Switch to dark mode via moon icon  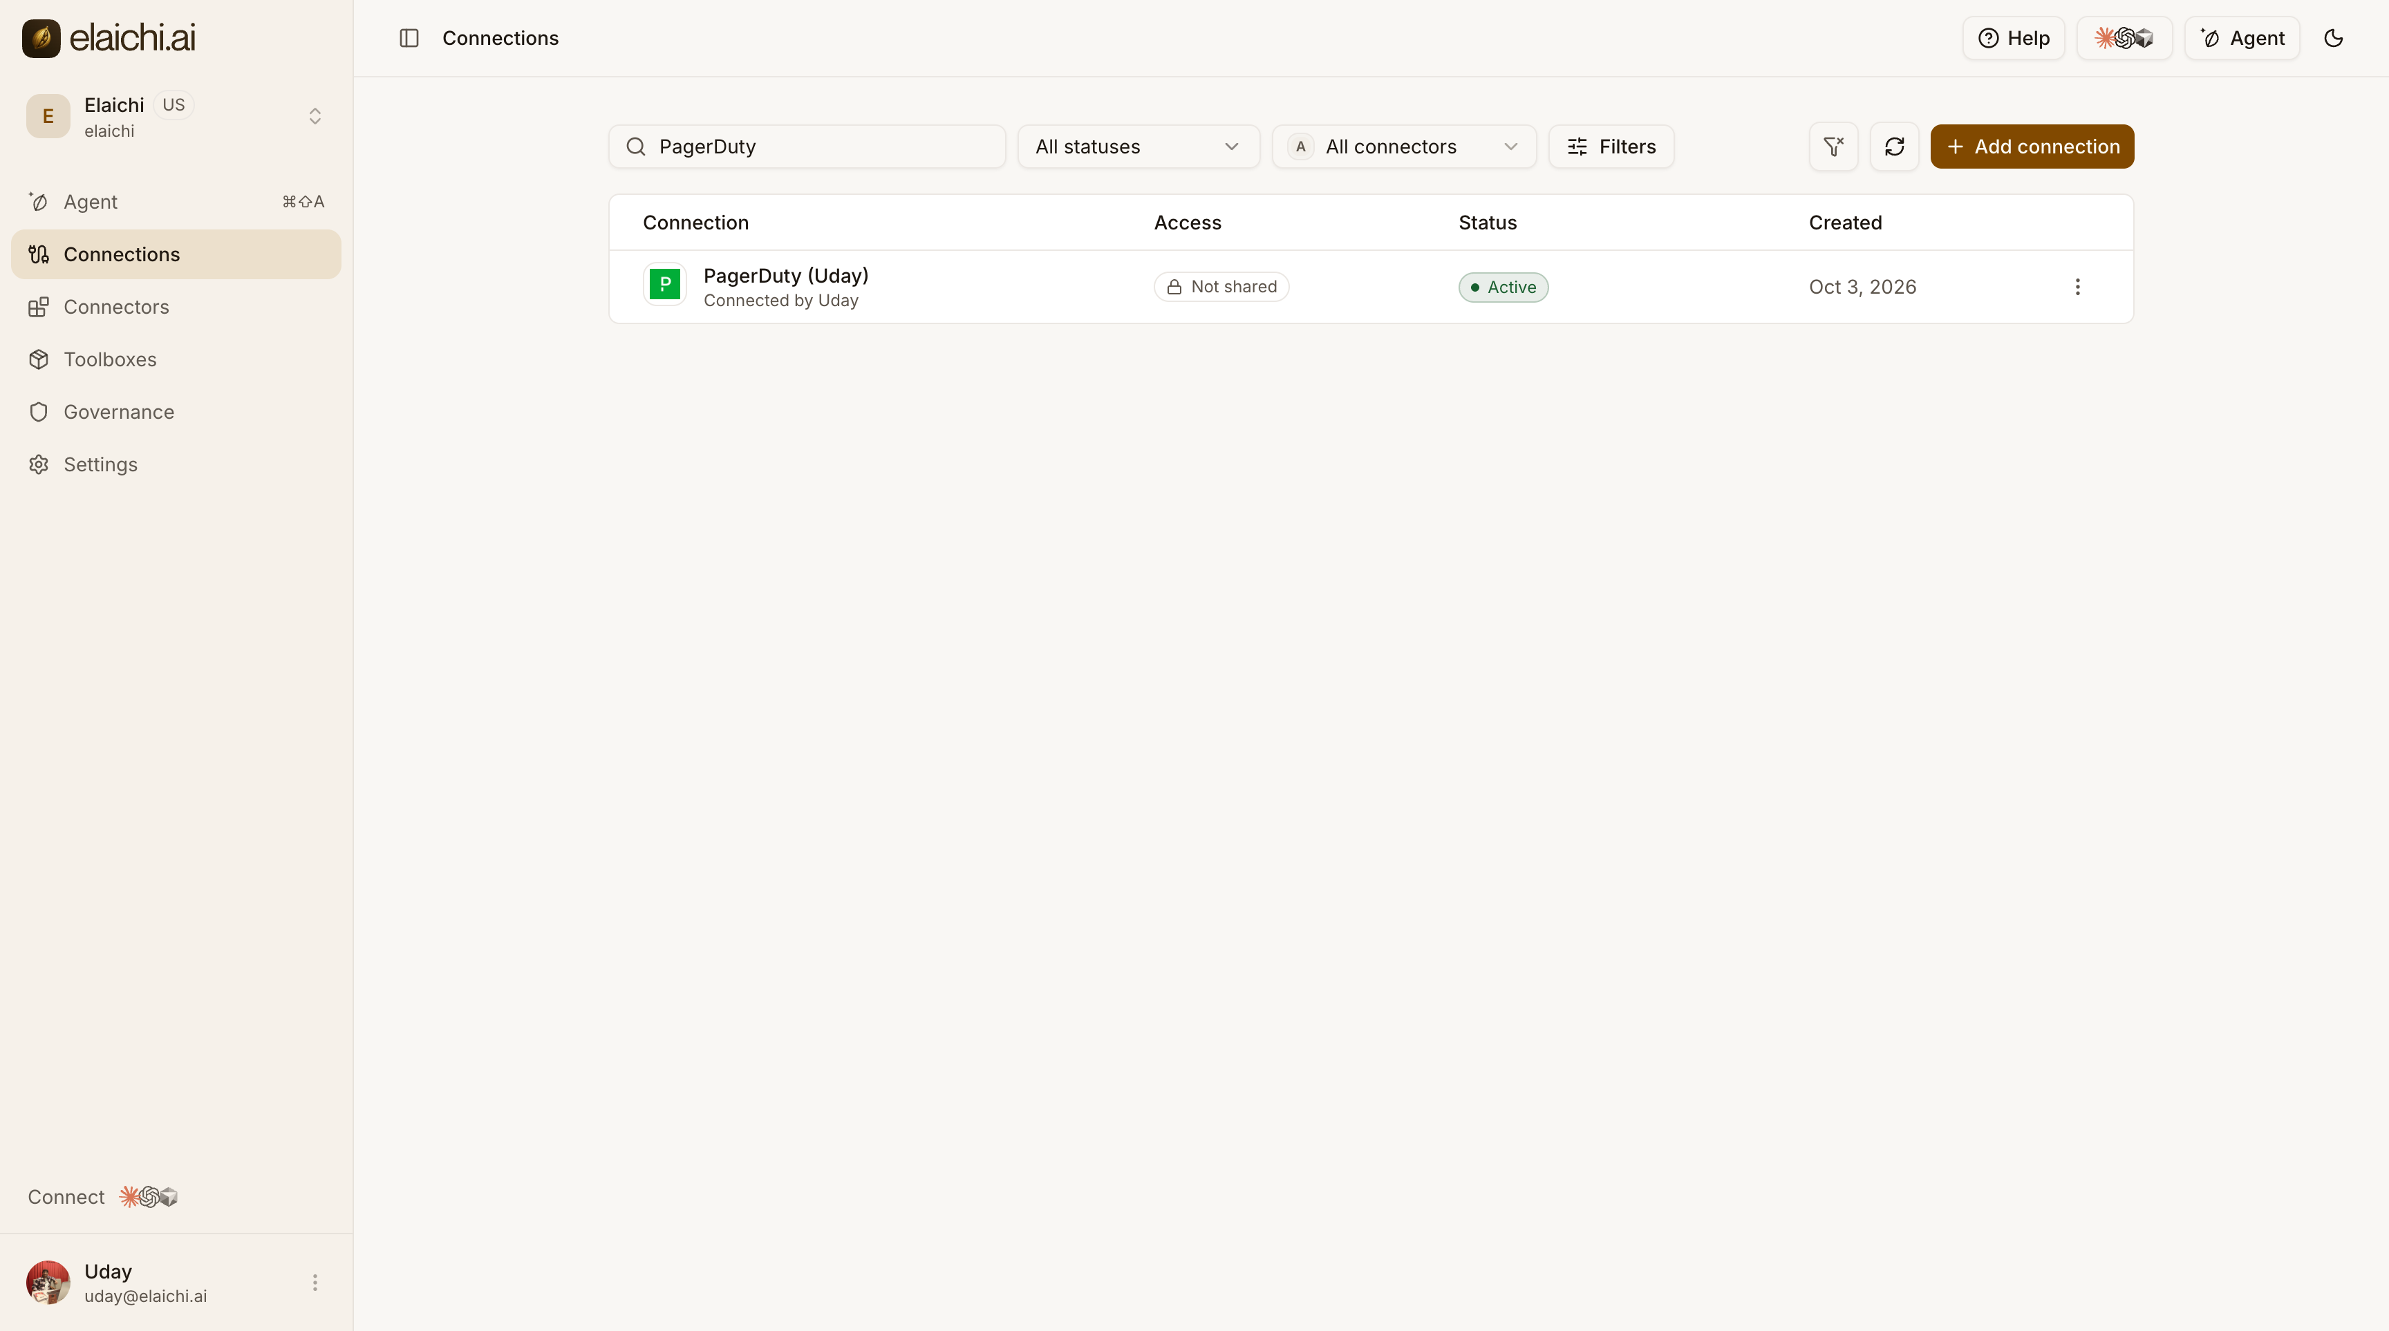pyautogui.click(x=2334, y=38)
